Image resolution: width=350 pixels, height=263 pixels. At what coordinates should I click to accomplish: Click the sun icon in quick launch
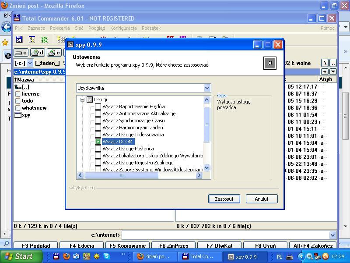click(x=97, y=256)
